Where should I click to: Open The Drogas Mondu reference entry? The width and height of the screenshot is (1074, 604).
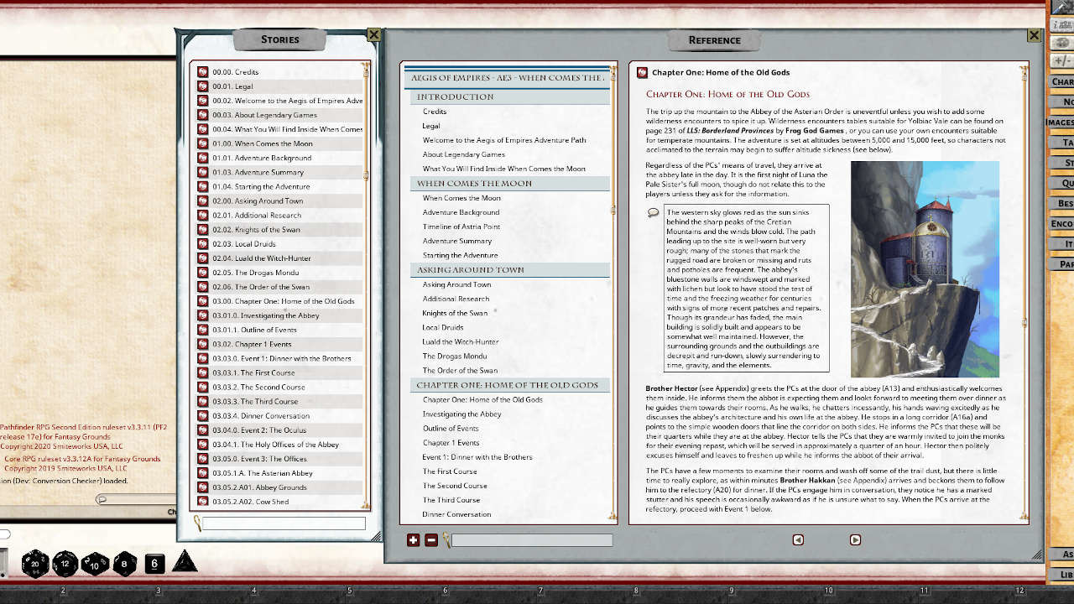point(454,356)
